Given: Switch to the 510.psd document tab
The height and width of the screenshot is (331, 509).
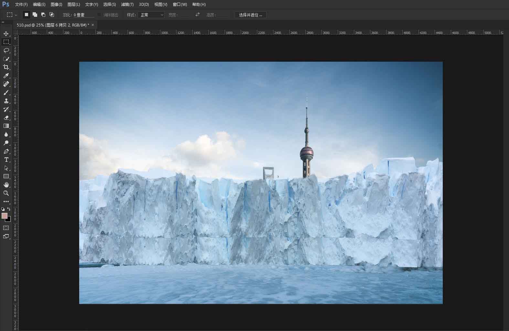Looking at the screenshot, I should click(53, 25).
